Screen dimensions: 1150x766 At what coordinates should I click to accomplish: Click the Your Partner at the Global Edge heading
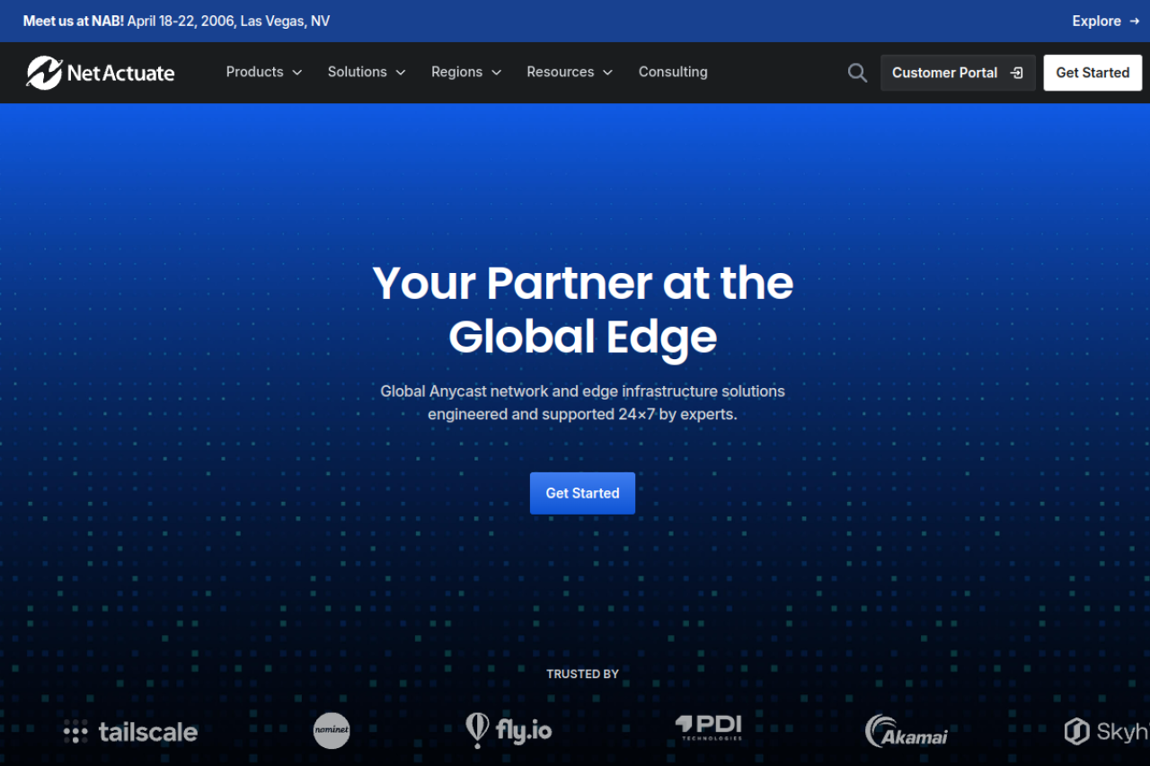click(582, 310)
